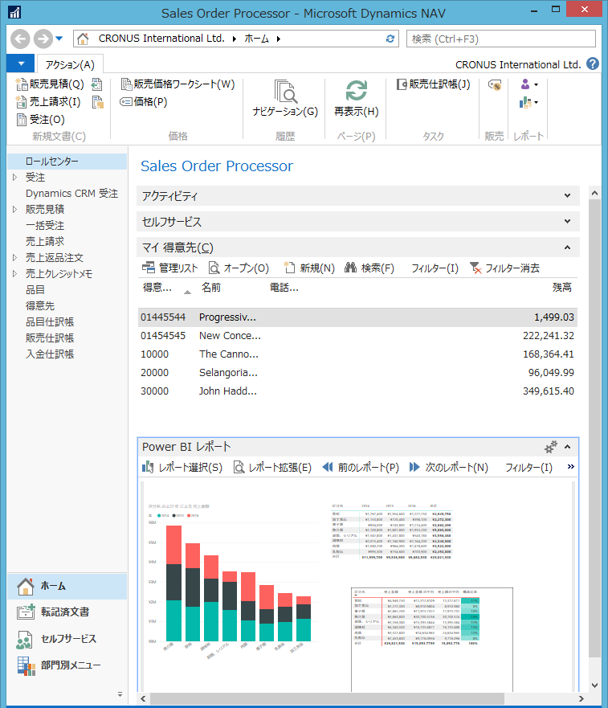The image size is (608, 708).
Task: Open the blue application menu dropdown
Action: pyautogui.click(x=21, y=63)
